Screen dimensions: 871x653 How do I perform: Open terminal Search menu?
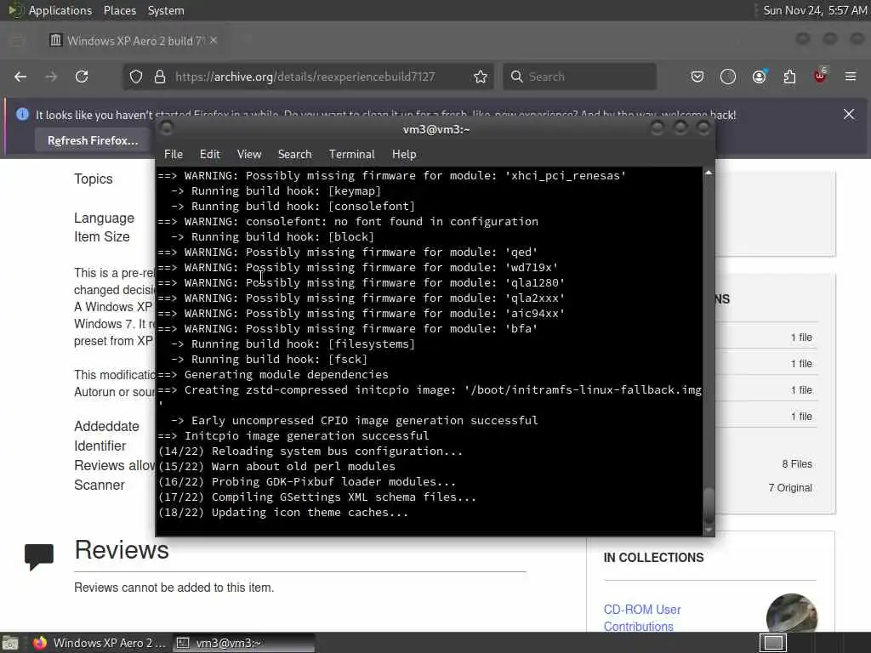click(295, 155)
